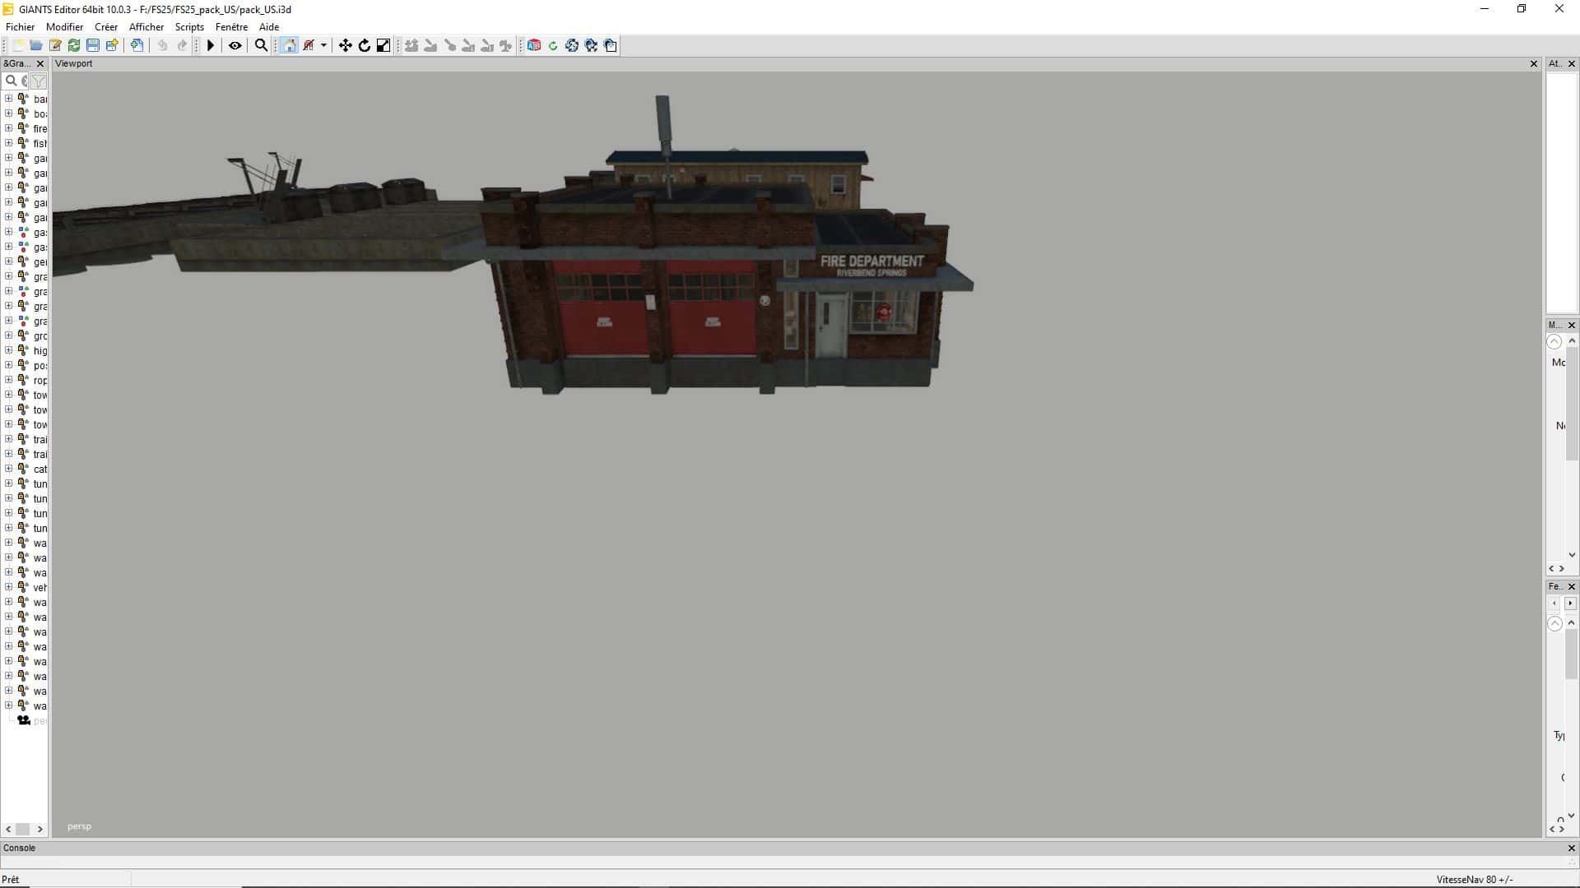Select the Translate move tool
This screenshot has width=1580, height=888.
[x=346, y=45]
